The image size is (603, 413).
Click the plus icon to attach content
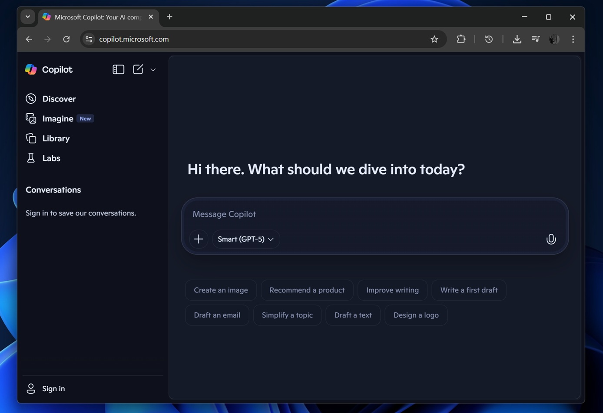198,239
